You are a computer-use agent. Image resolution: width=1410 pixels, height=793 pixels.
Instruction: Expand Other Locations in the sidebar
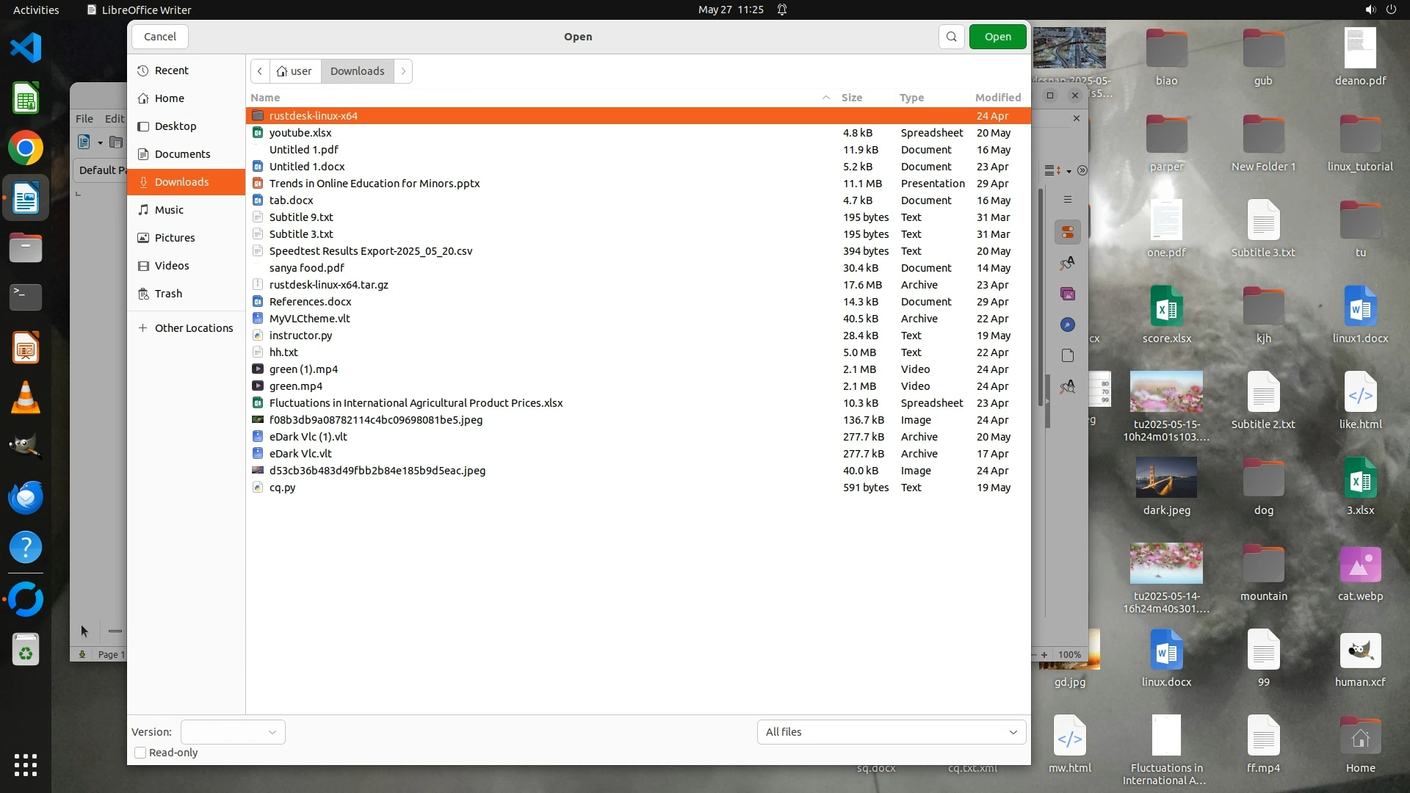(193, 328)
